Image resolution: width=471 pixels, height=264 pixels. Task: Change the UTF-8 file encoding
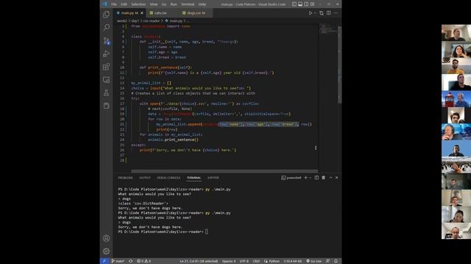tap(244, 261)
